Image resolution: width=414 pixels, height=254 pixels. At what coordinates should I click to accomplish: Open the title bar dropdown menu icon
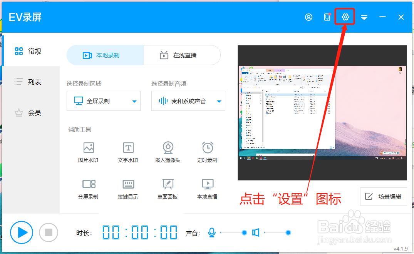click(364, 17)
